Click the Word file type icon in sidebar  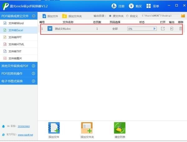[5, 23]
